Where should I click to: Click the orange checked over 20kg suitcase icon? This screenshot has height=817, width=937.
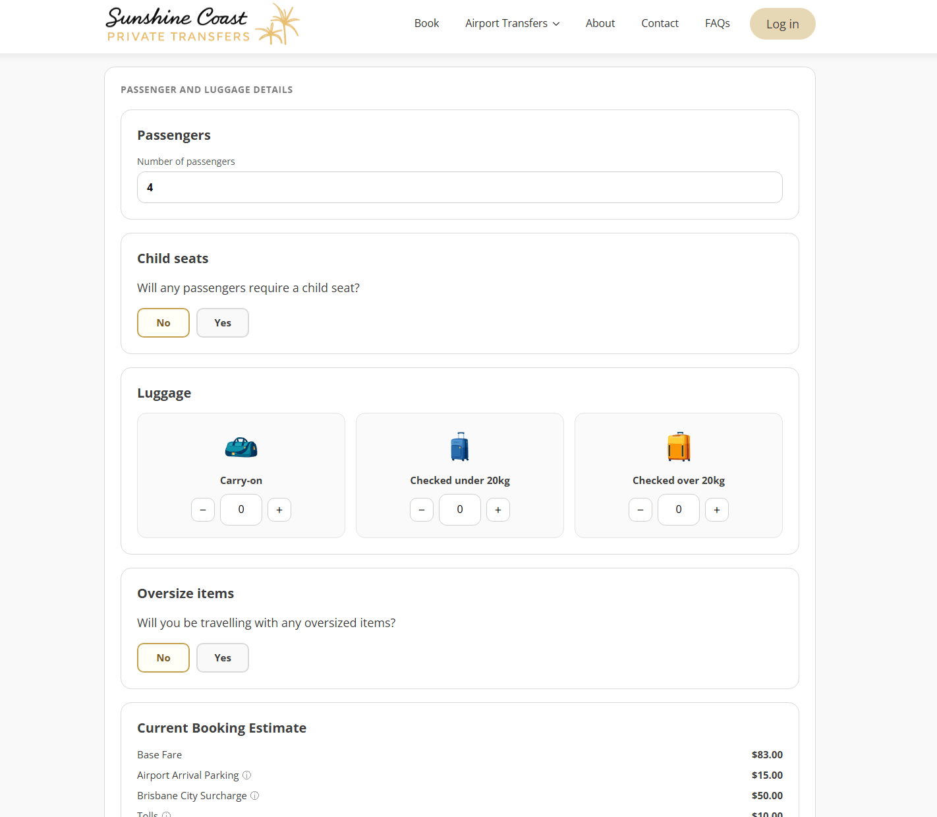679,446
